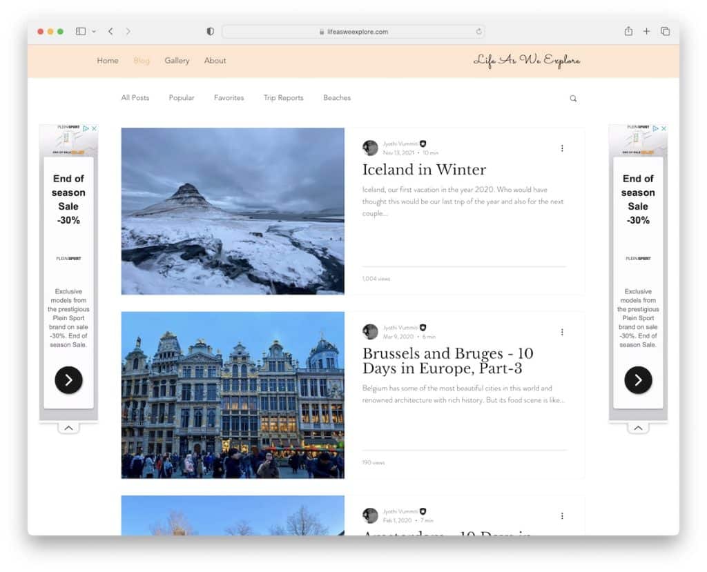
Task: Show tab overview icon
Action: click(665, 31)
